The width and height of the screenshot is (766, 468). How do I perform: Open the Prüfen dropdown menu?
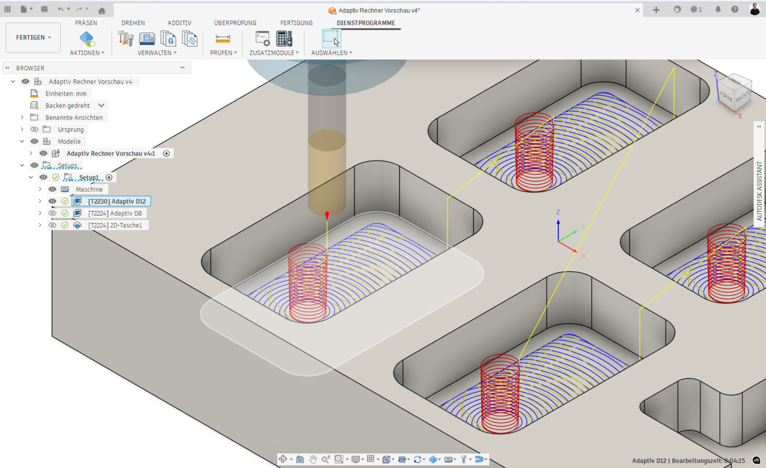tap(224, 53)
